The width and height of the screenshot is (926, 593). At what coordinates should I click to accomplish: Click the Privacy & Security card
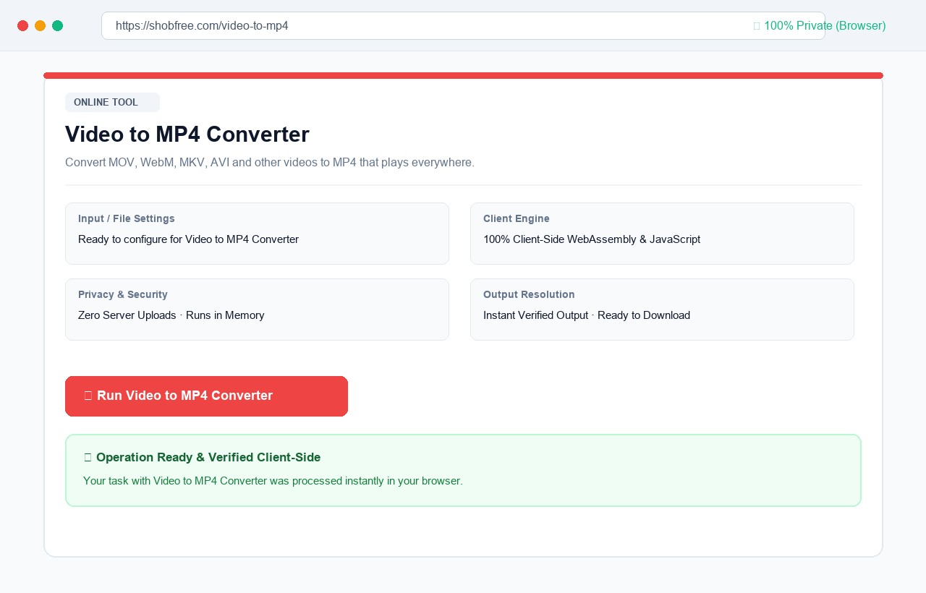[257, 310]
